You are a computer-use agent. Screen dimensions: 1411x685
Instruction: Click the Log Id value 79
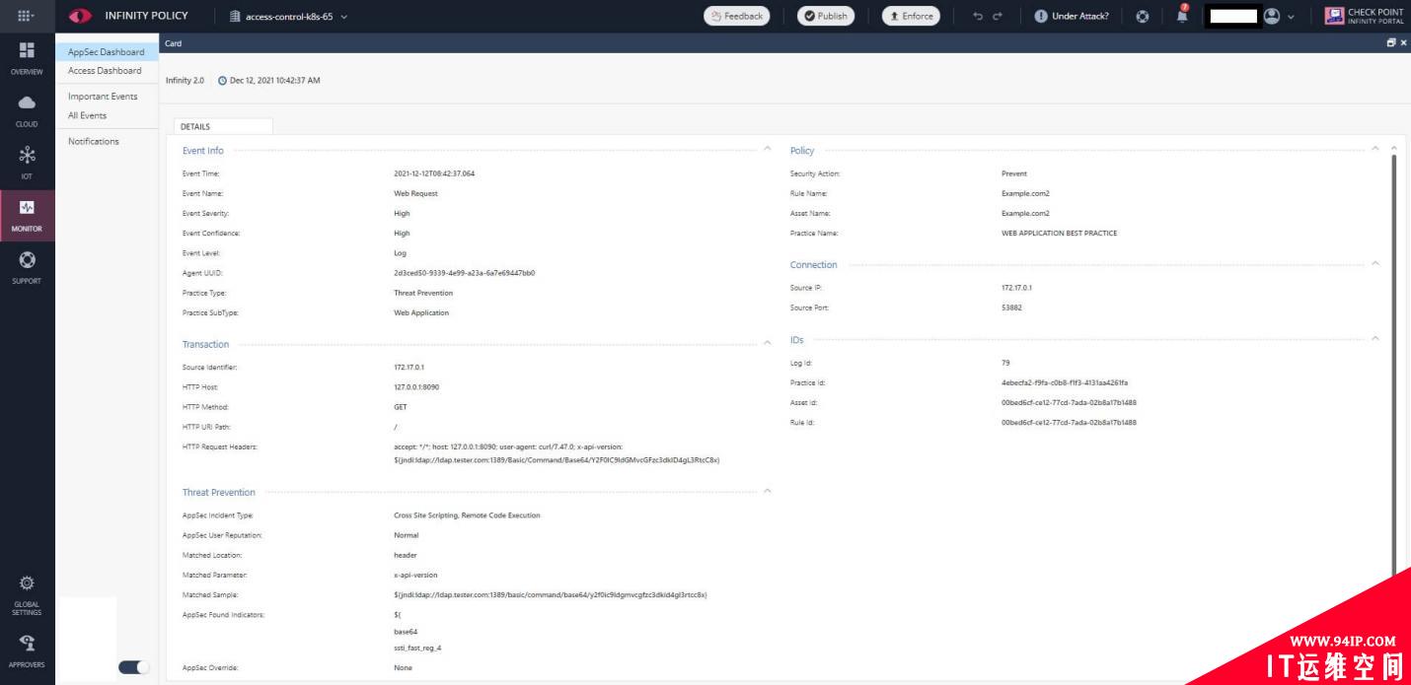pos(1005,363)
